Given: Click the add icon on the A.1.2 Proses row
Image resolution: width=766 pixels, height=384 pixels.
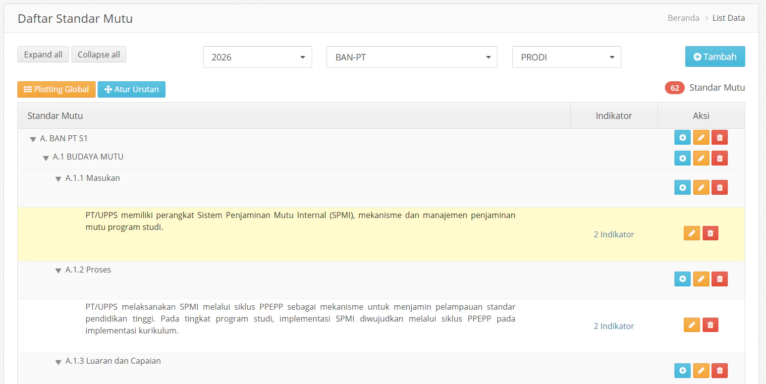Looking at the screenshot, I should (x=682, y=278).
